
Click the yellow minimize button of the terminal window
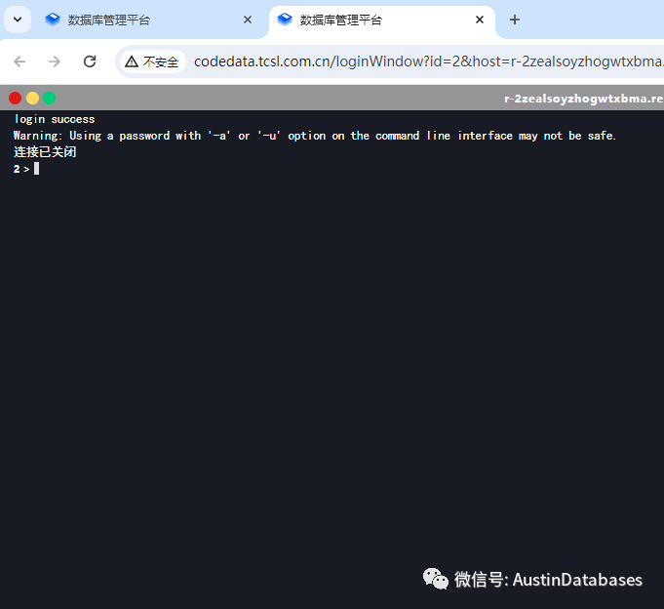(32, 99)
